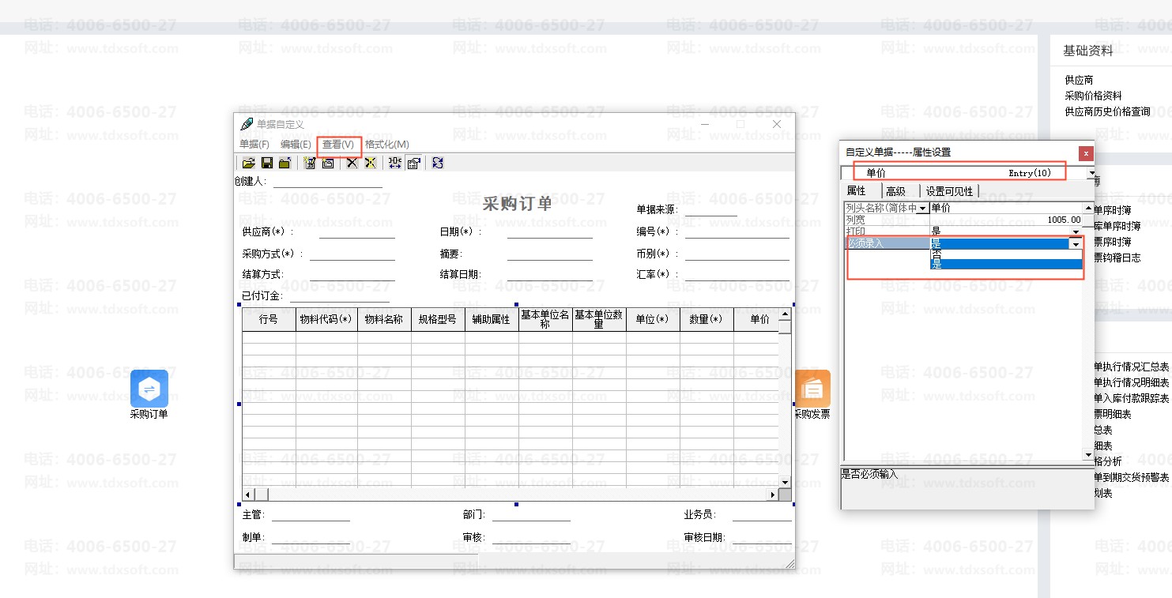
Task: Select the 物料代码(*) column header
Action: point(326,319)
